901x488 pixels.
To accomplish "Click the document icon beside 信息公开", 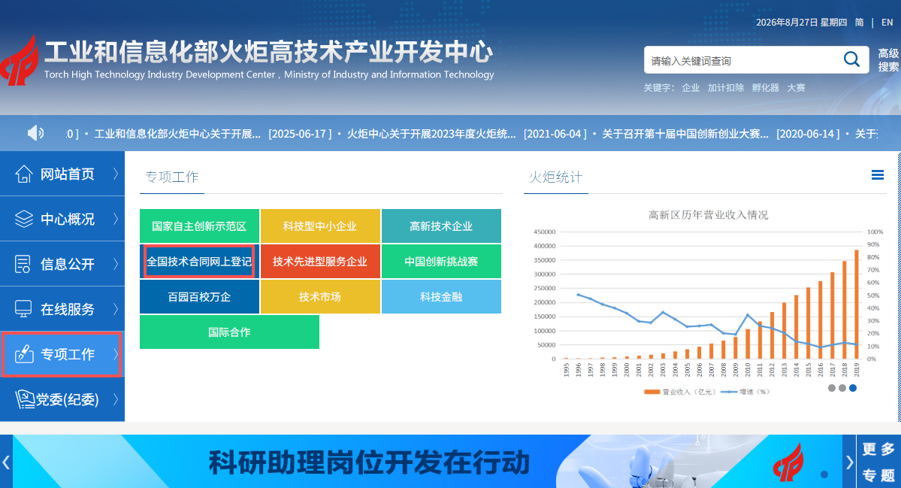I will pyautogui.click(x=23, y=265).
